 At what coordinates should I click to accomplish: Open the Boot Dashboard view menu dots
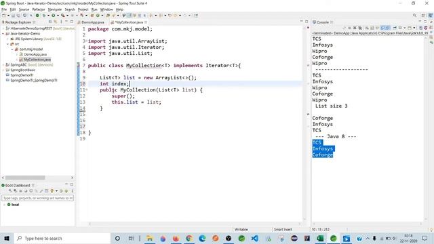point(73,191)
